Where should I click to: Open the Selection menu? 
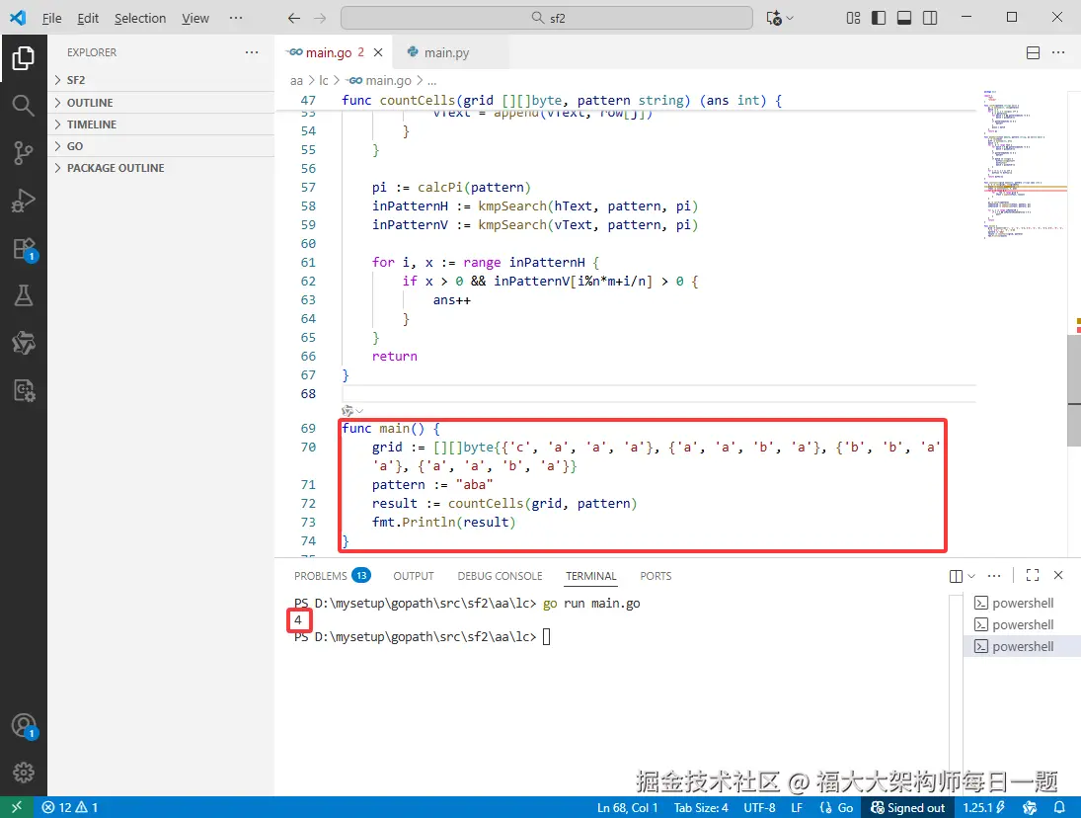(x=140, y=18)
